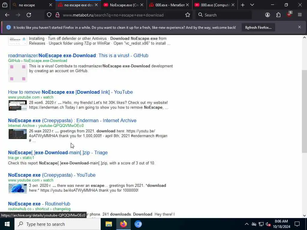Open NoEscape.exe (Creepypasta) - YouTube result
Image resolution: width=307 pixels, height=230 pixels.
tap(52, 175)
